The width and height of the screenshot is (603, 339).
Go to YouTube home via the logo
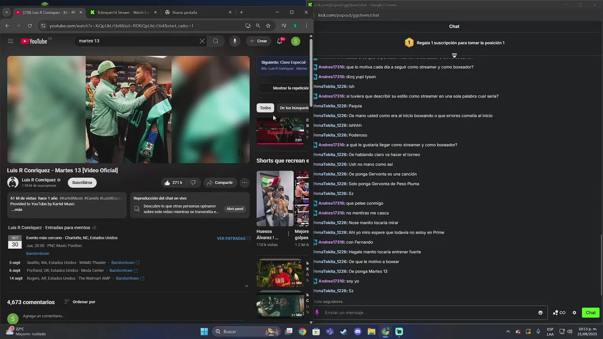pos(34,41)
